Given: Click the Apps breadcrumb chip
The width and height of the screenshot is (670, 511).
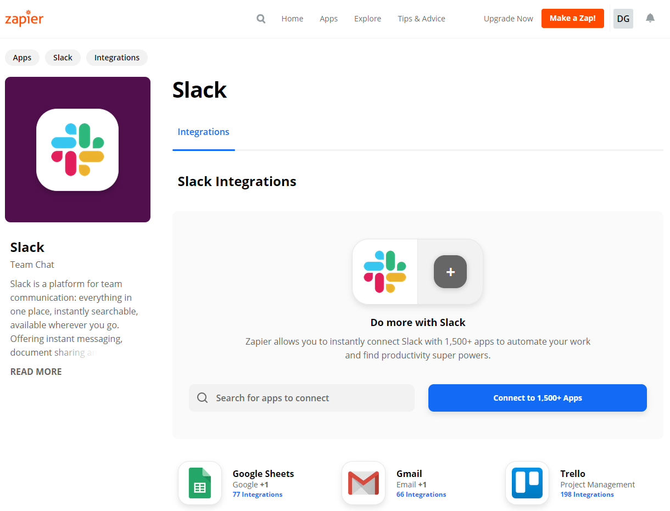Looking at the screenshot, I should (22, 58).
